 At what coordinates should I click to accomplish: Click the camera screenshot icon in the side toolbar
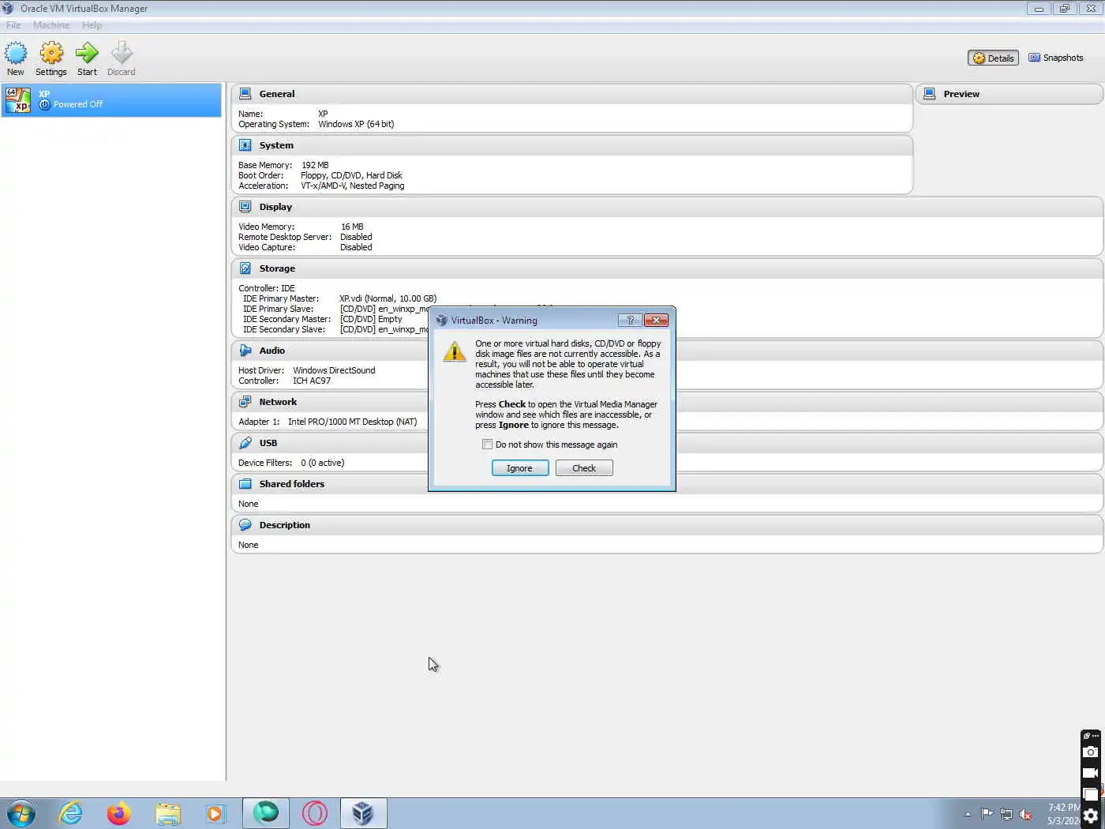click(1090, 752)
